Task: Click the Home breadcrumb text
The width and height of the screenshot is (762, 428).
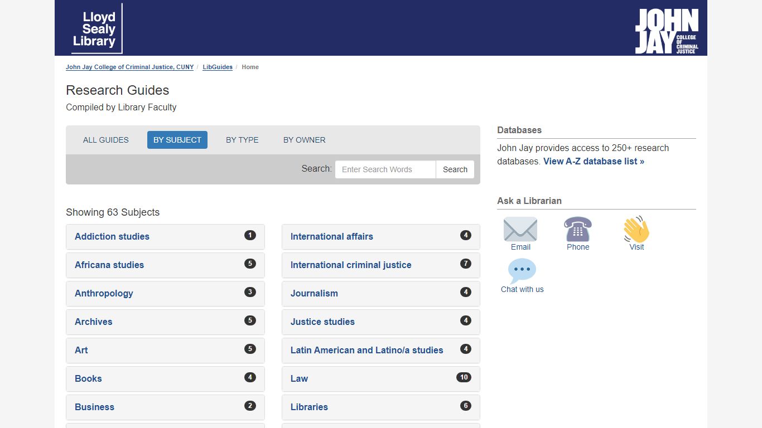Action: [x=250, y=67]
